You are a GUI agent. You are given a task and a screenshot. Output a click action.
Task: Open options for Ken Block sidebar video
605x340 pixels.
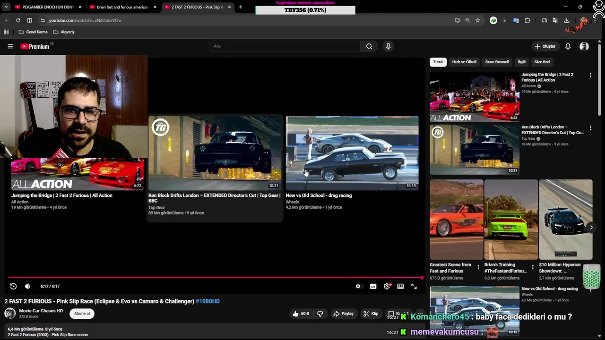click(590, 128)
